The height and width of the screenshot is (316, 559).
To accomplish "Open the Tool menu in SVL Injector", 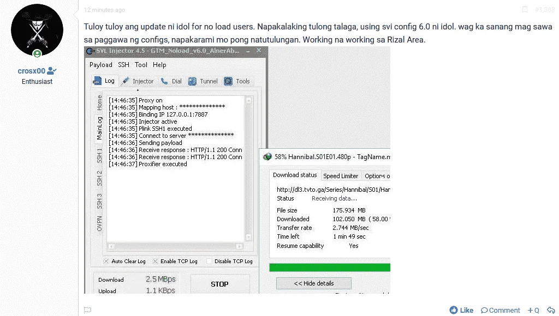I will point(141,65).
